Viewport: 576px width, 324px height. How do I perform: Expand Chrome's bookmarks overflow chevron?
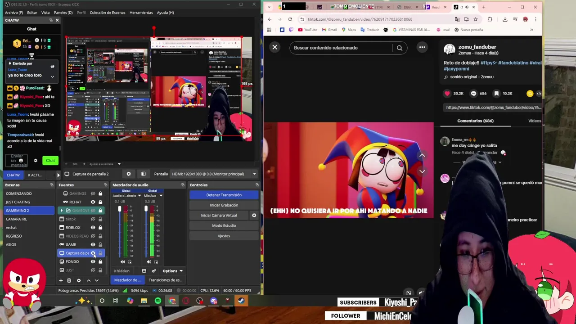[x=531, y=30]
